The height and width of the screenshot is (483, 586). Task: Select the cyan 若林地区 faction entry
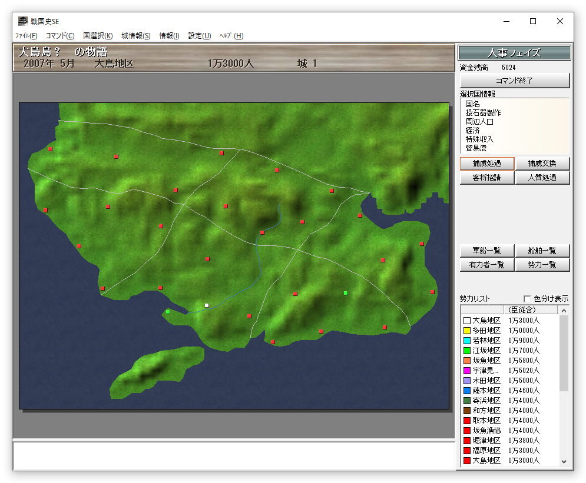click(x=486, y=341)
